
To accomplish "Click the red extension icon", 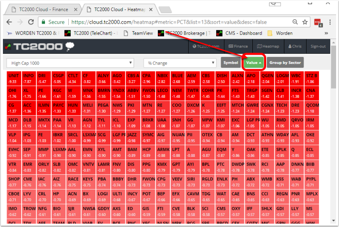I will pyautogui.click(x=318, y=22).
